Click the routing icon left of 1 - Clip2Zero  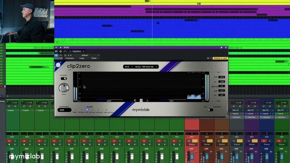point(65,51)
